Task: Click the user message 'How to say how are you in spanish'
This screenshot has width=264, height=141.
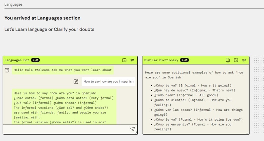Action: pos(108,82)
